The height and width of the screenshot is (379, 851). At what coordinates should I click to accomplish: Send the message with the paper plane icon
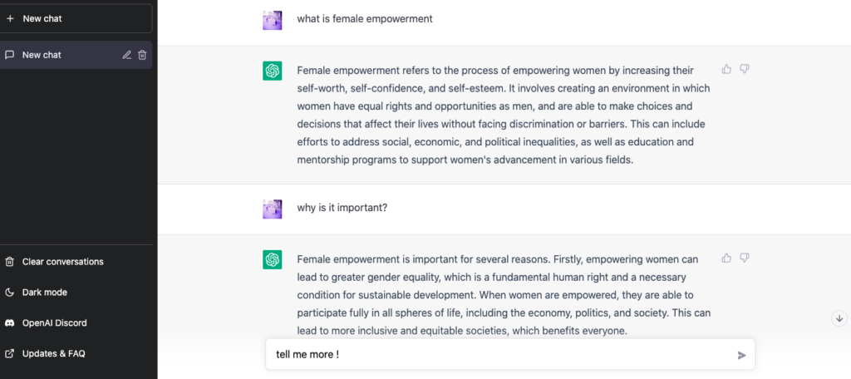coord(742,355)
